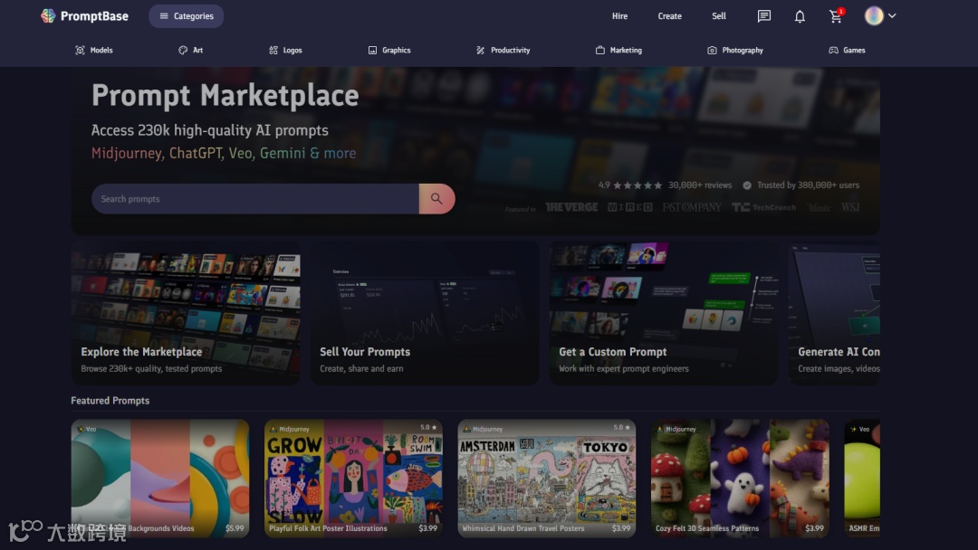Click the Featured Prompts heading

(110, 401)
